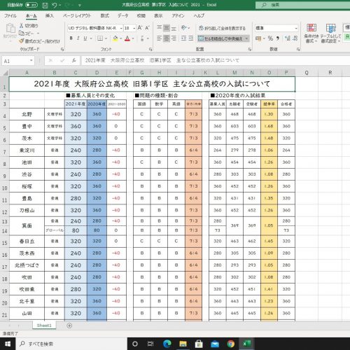Add a new sheet with plus icon

point(69,325)
